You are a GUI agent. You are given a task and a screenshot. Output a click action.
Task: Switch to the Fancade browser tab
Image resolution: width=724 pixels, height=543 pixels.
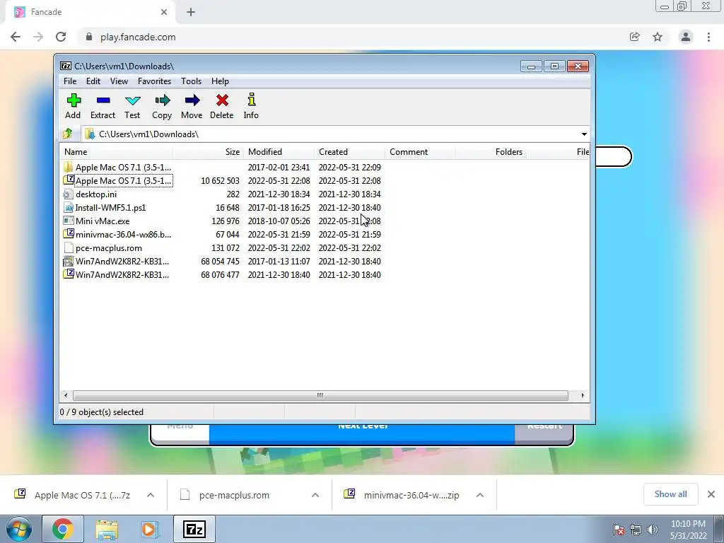90,12
